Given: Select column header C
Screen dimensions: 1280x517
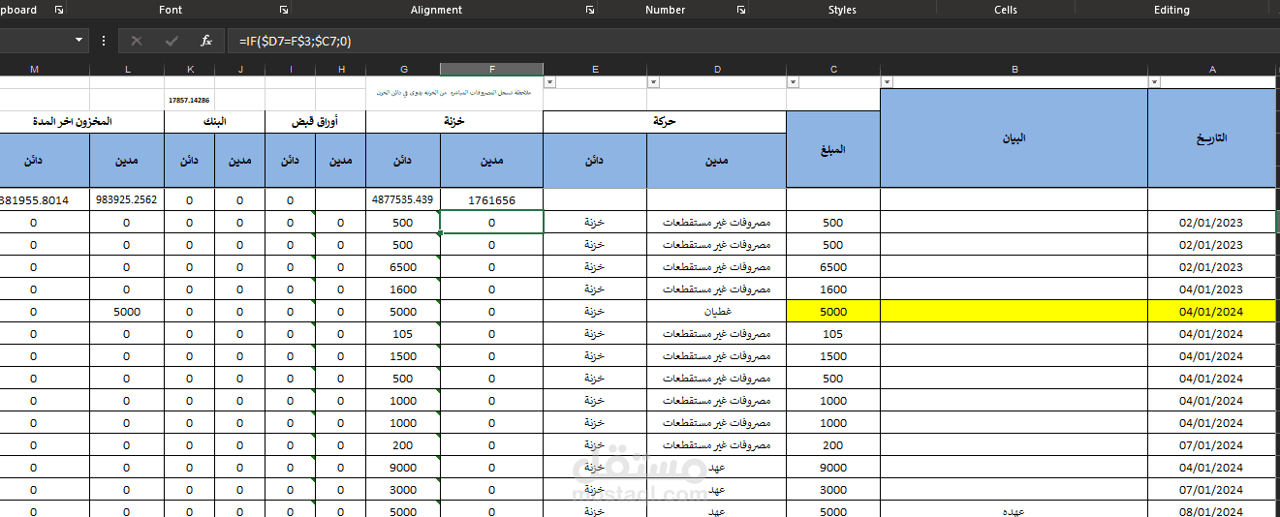Looking at the screenshot, I should pyautogui.click(x=833, y=70).
